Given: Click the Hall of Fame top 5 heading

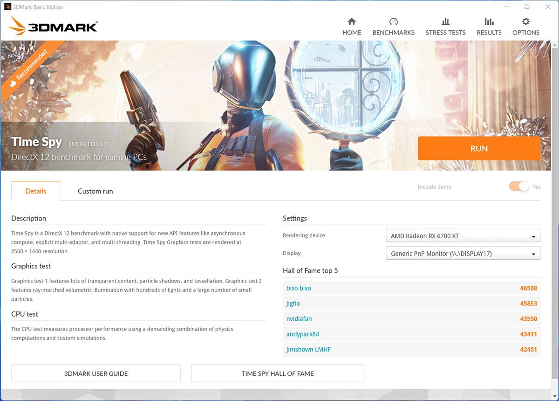Looking at the screenshot, I should 310,271.
